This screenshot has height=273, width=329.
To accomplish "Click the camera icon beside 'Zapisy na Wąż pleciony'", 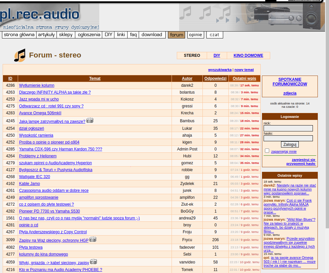I will tap(93, 239).
